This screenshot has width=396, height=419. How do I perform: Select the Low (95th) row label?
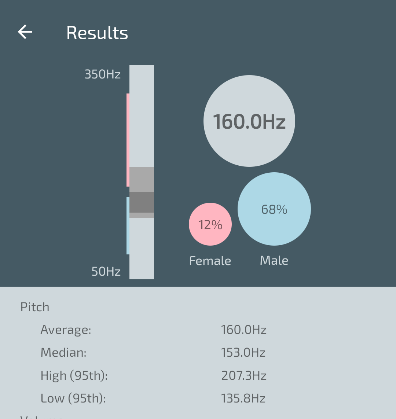(x=73, y=398)
